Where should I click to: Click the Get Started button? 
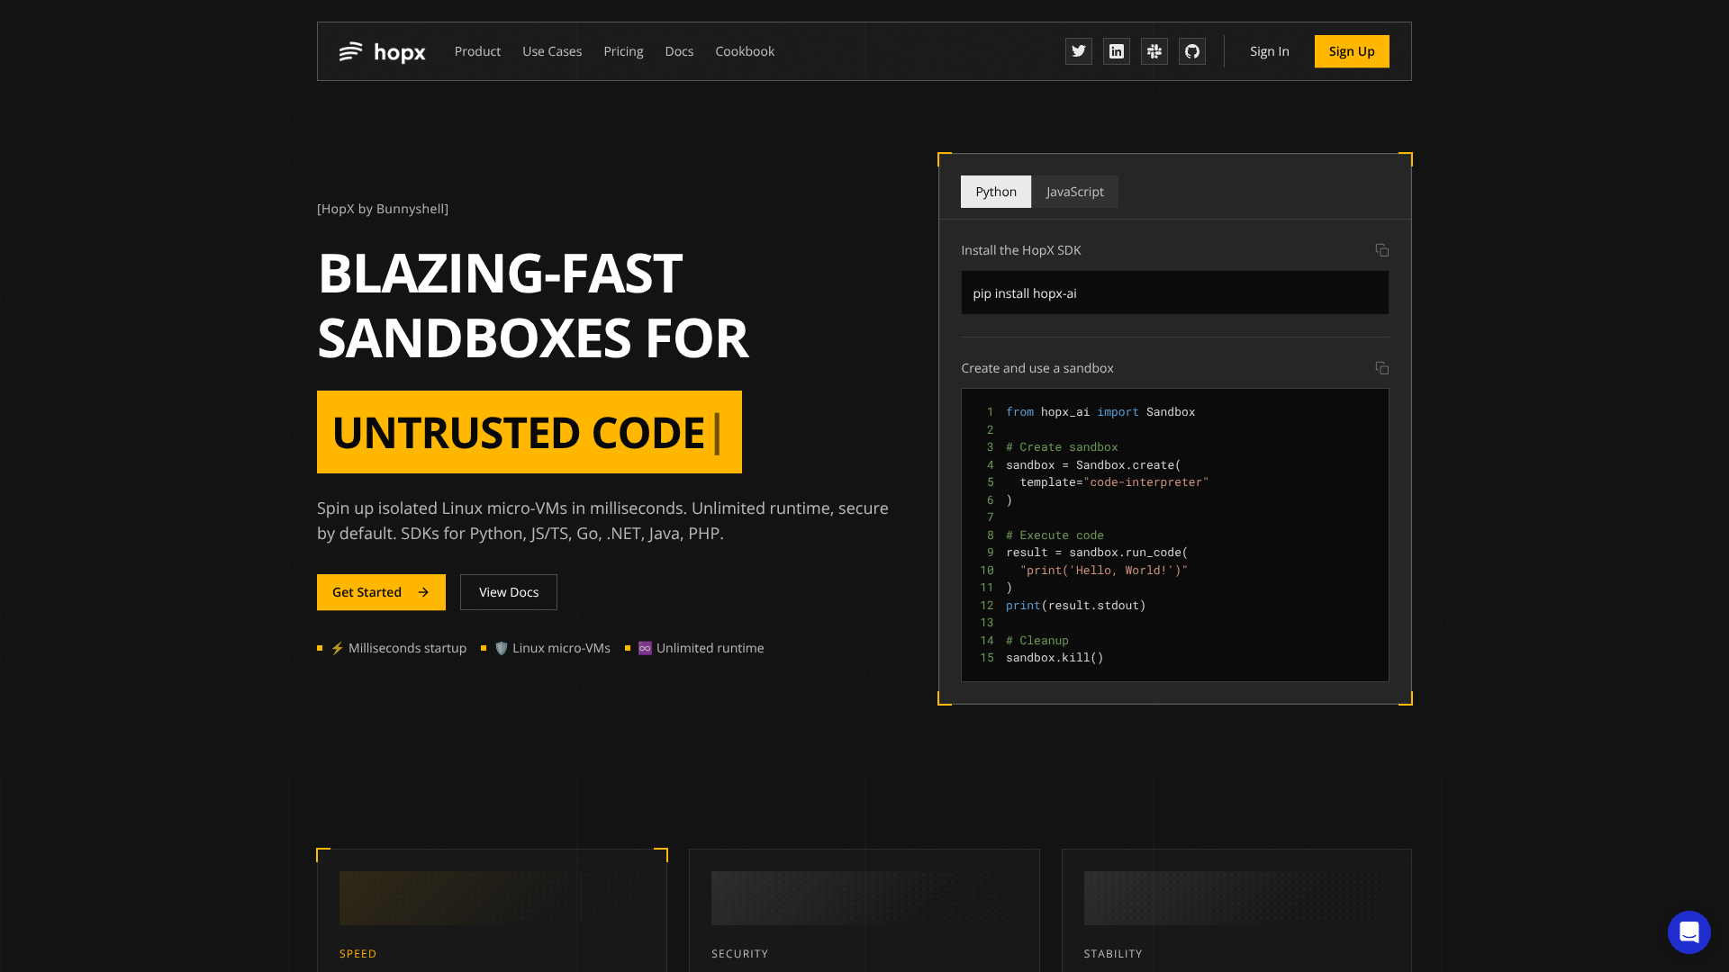[x=381, y=592]
